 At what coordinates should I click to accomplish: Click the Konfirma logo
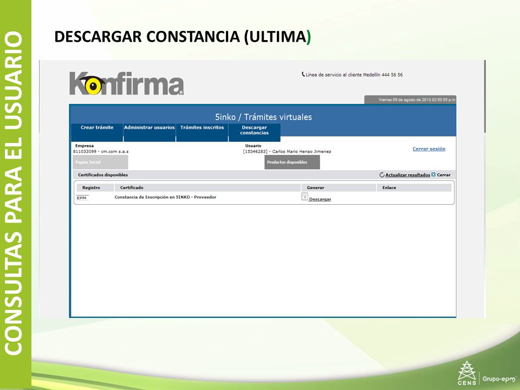pos(126,83)
